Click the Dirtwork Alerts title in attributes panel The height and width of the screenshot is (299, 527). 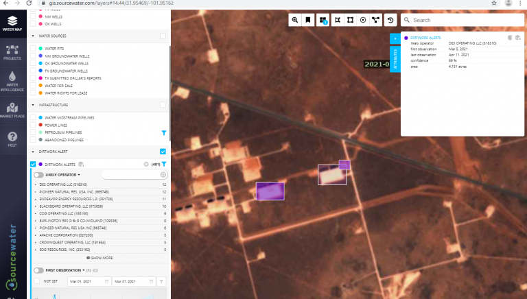(x=425, y=38)
